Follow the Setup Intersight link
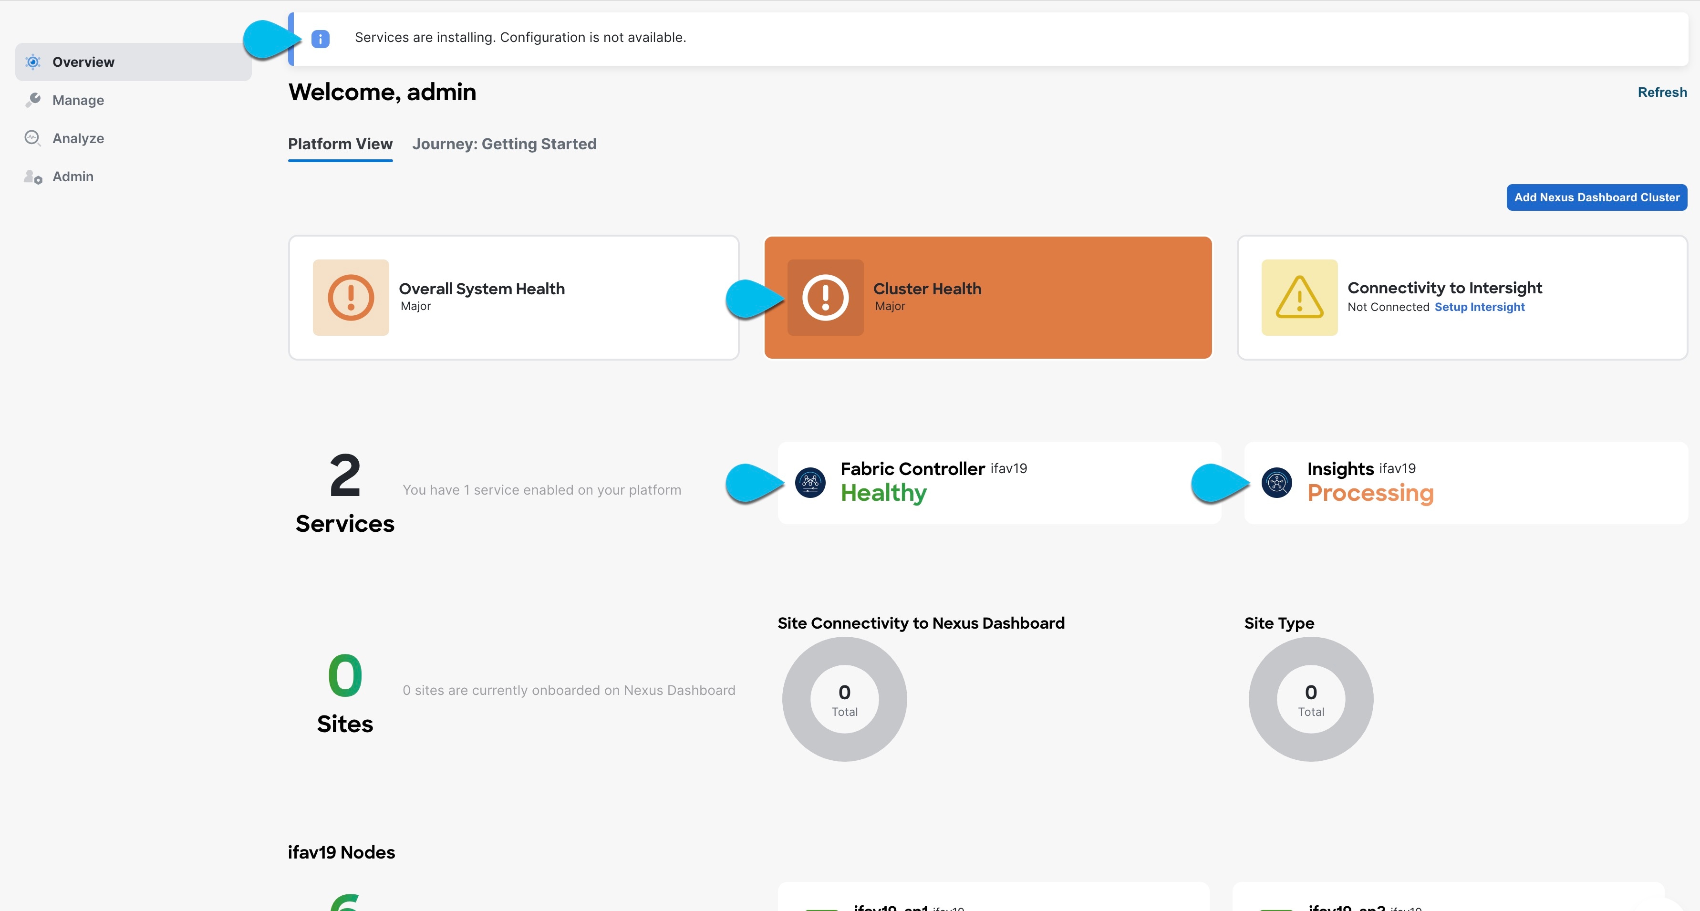1700x911 pixels. point(1479,307)
